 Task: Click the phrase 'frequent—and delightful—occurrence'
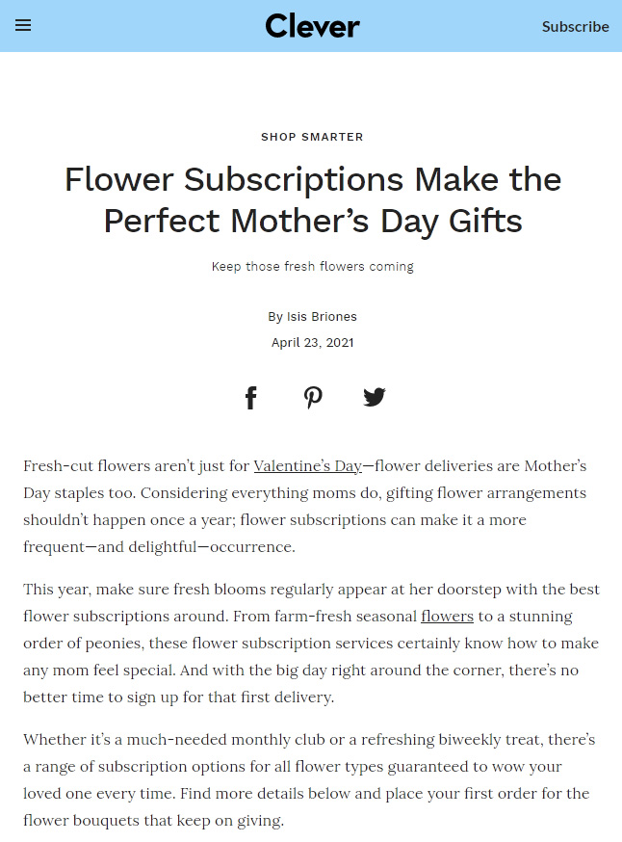pos(158,547)
